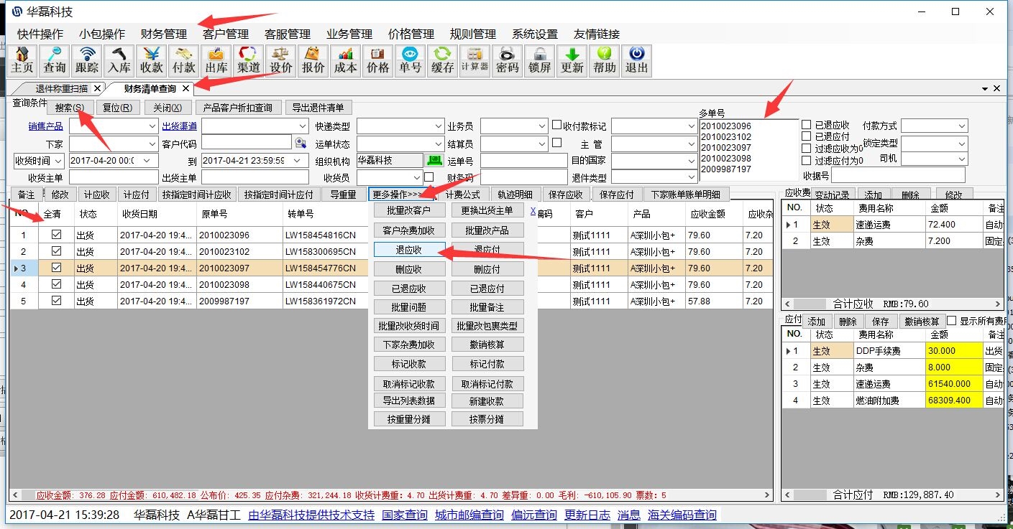This screenshot has height=529, width=1013.
Task: Uncheck row 1 selection checkbox in the grid
Action: pos(56,234)
